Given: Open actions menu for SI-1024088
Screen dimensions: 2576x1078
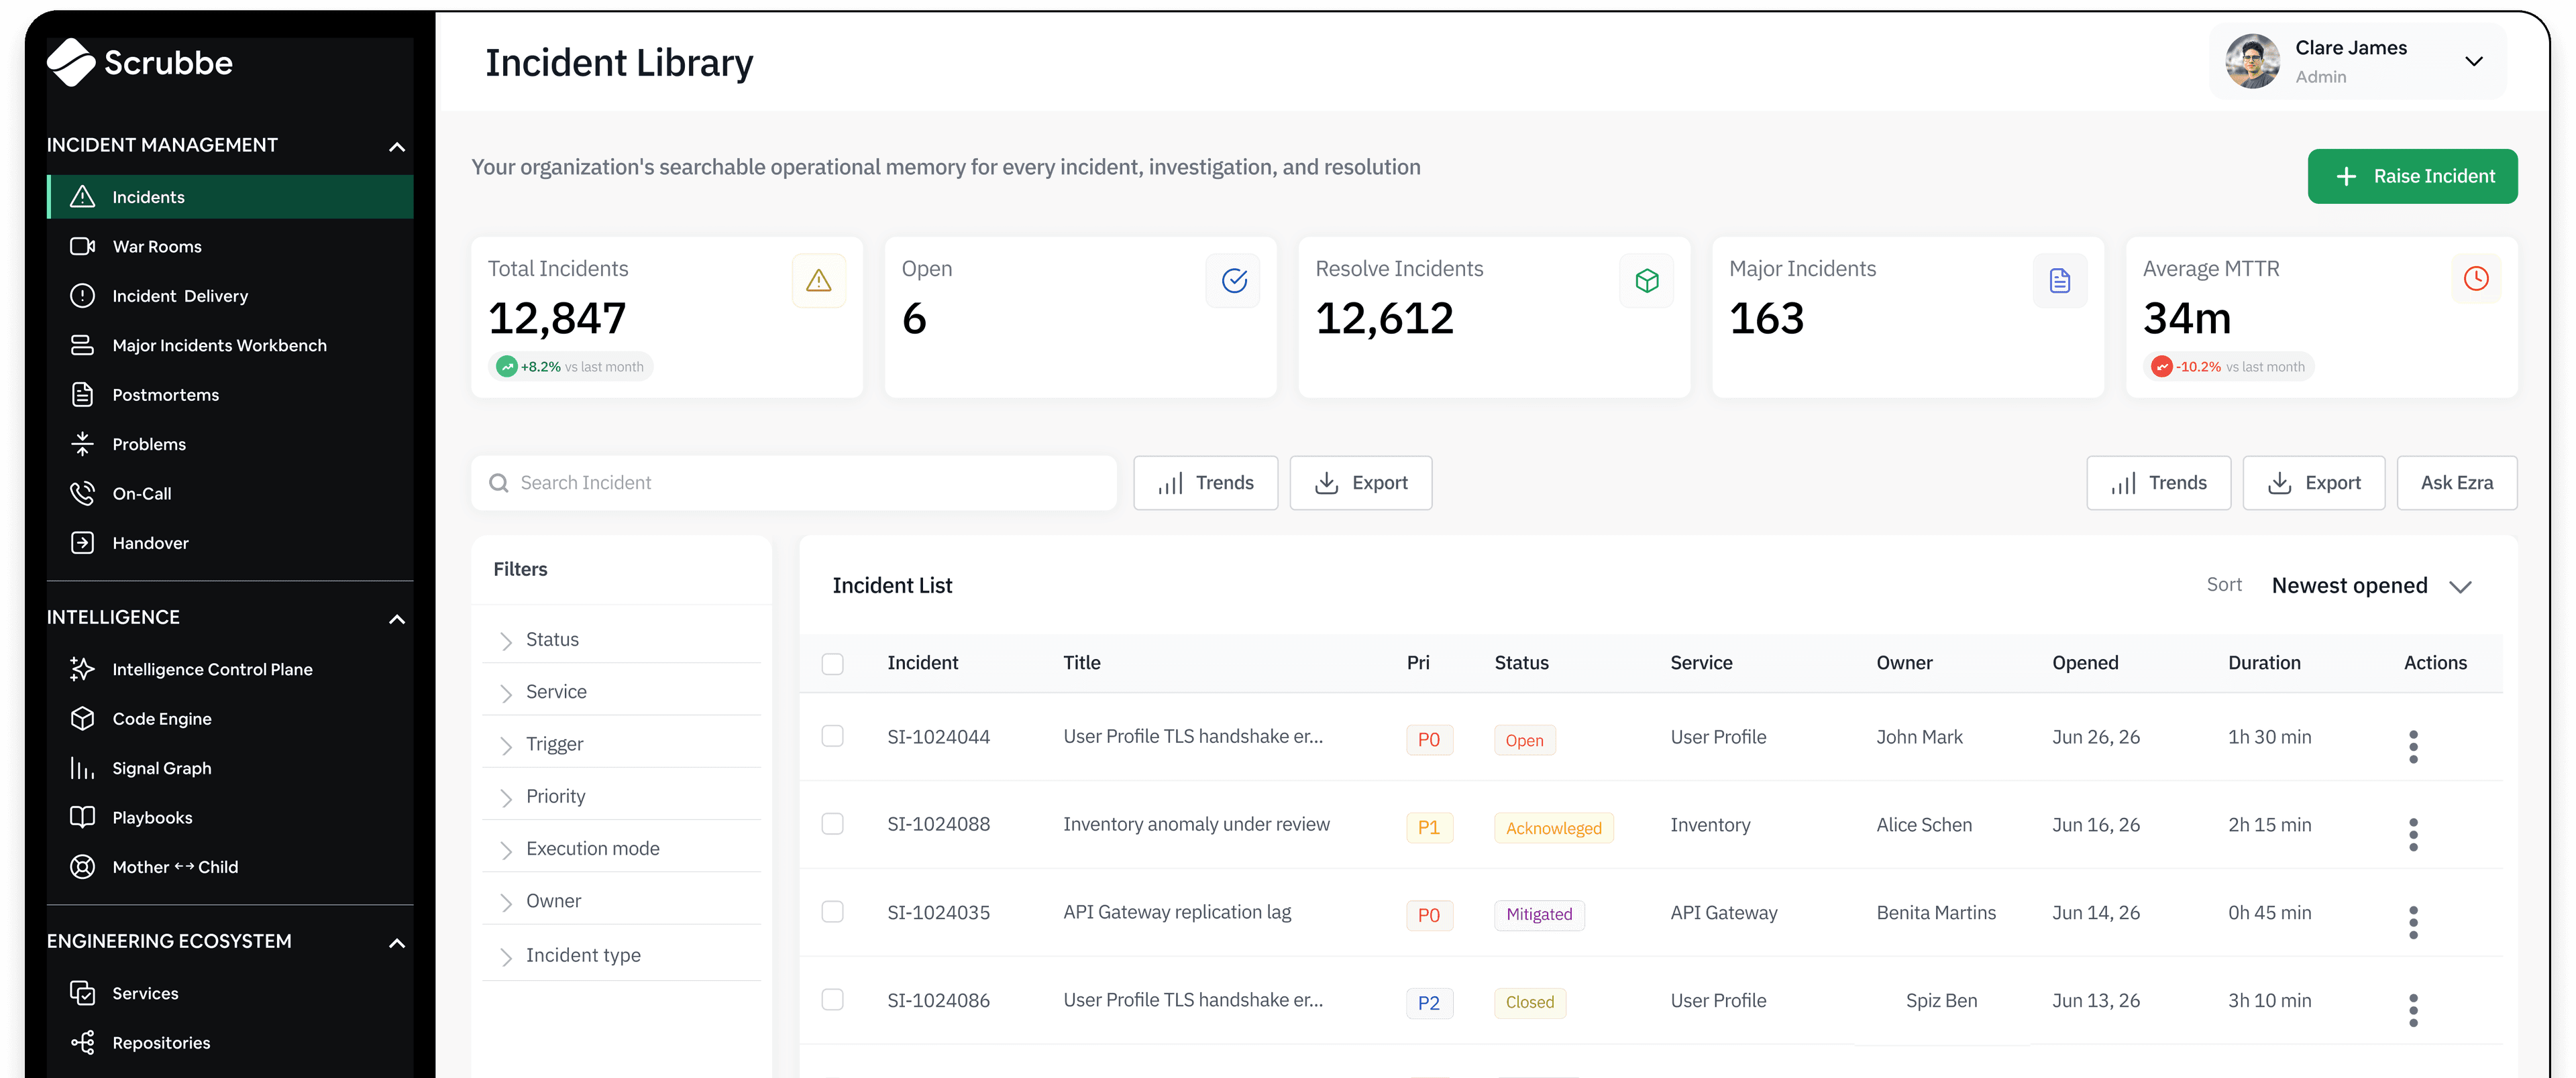Looking at the screenshot, I should click(2413, 834).
